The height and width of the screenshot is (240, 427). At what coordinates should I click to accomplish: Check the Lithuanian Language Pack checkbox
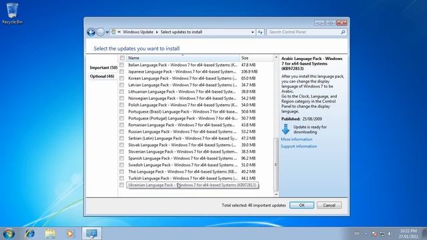tap(121, 92)
